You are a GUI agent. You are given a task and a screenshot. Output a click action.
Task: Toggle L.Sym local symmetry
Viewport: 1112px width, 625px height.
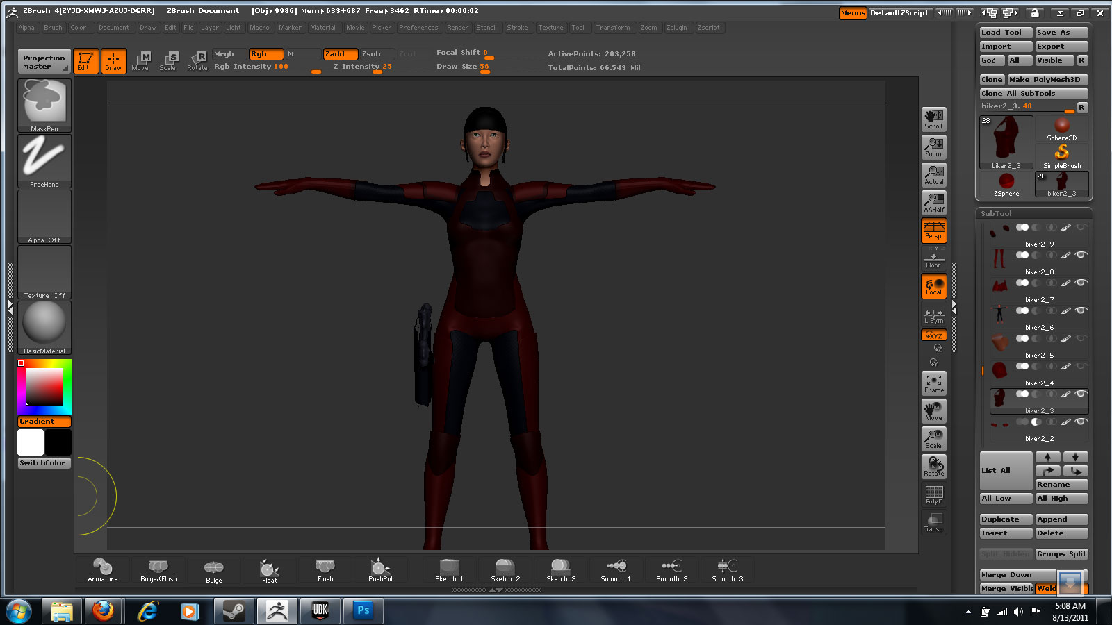[x=933, y=315]
